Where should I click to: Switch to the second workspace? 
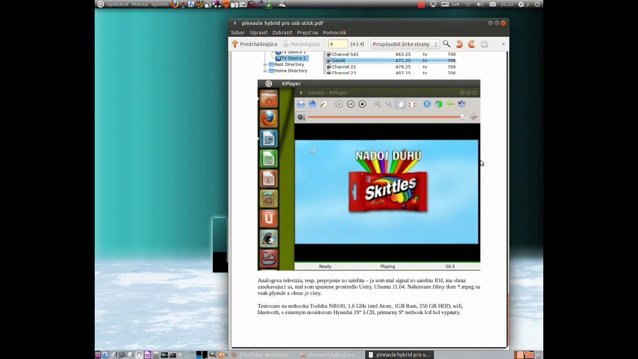(x=528, y=355)
